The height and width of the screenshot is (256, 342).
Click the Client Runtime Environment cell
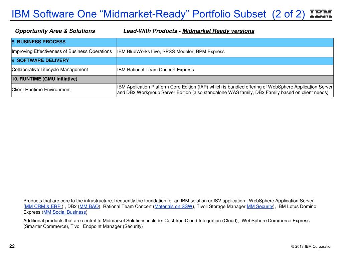[x=64, y=90]
